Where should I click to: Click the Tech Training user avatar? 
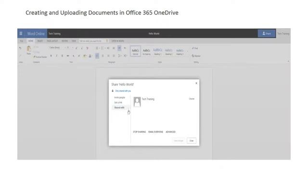point(137,102)
